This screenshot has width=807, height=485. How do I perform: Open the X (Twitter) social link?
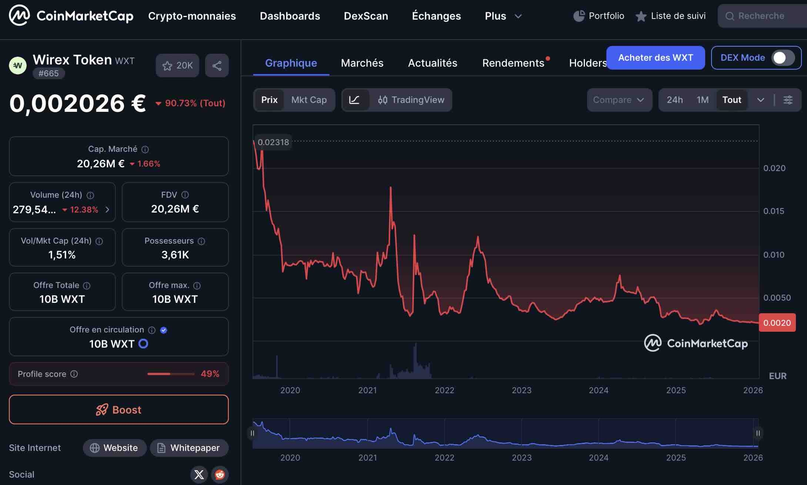pos(199,474)
